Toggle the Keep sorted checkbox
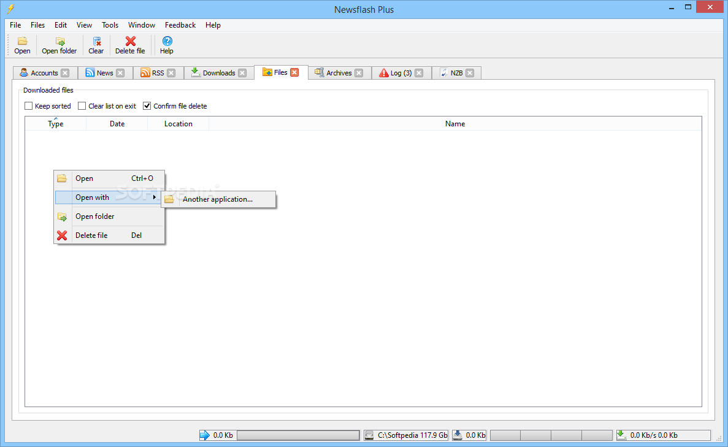The height and width of the screenshot is (447, 728). point(29,106)
